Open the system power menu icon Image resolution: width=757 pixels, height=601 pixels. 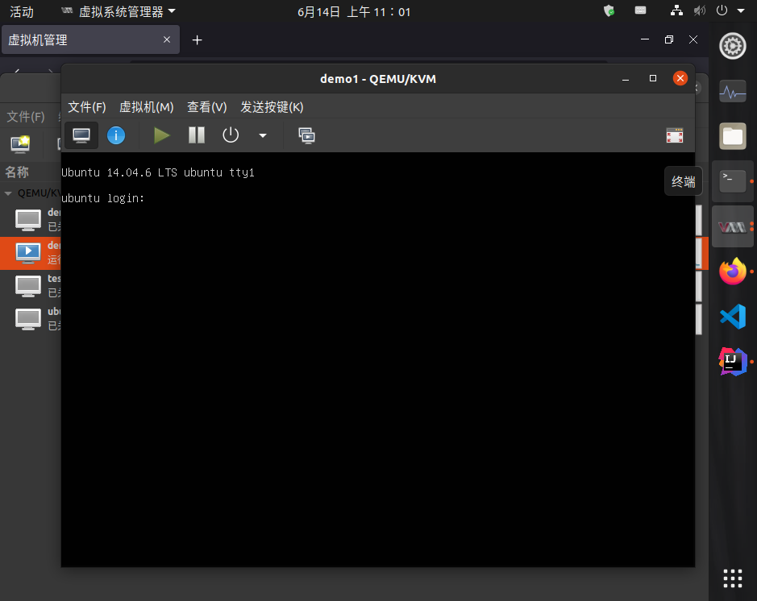coord(722,10)
